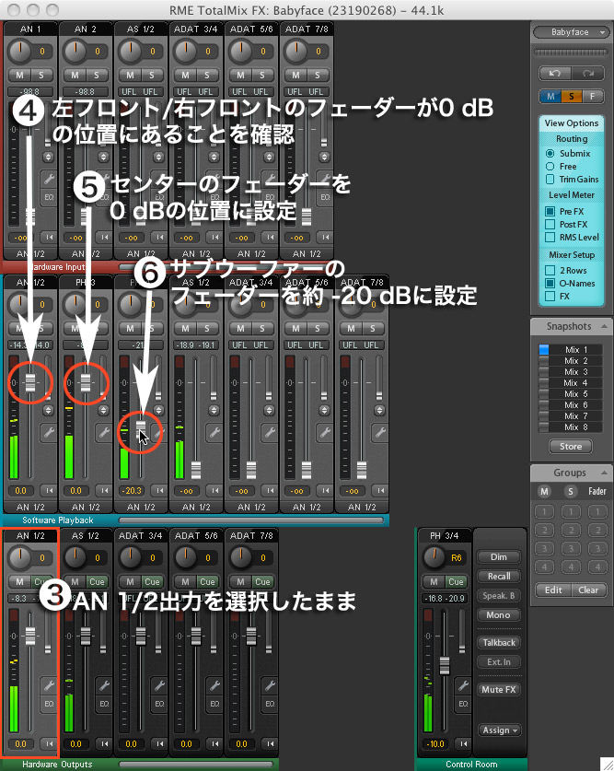Click the Dim button in Control Room

point(499,557)
